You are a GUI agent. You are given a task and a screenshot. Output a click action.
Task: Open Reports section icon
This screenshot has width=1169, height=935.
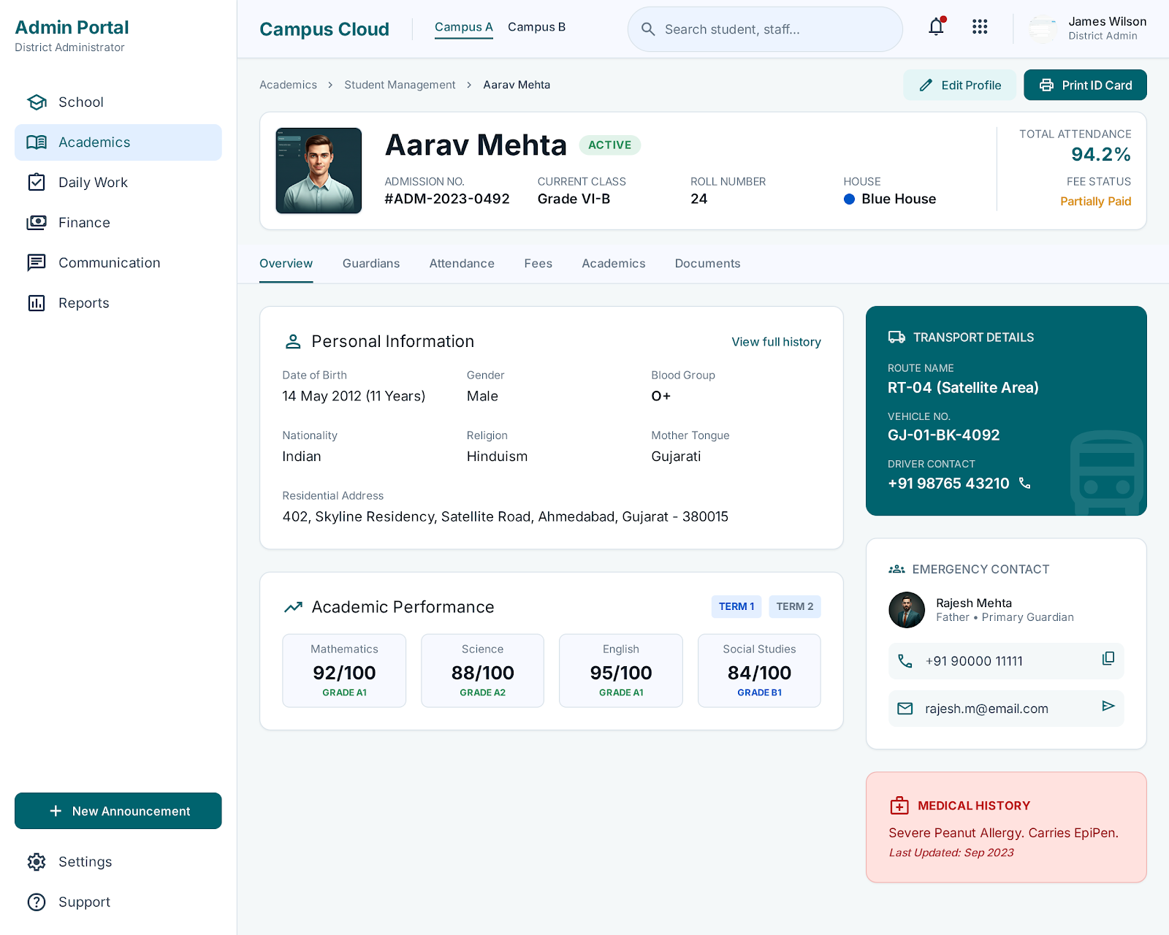pos(37,303)
